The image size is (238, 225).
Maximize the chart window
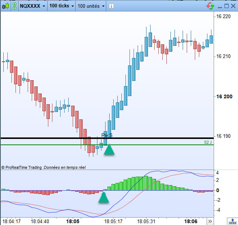227,6
